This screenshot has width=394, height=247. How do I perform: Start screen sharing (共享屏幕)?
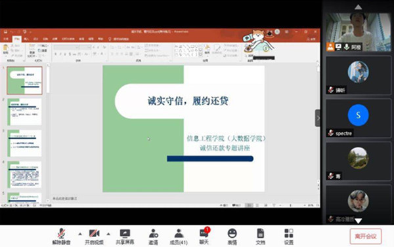(x=125, y=237)
